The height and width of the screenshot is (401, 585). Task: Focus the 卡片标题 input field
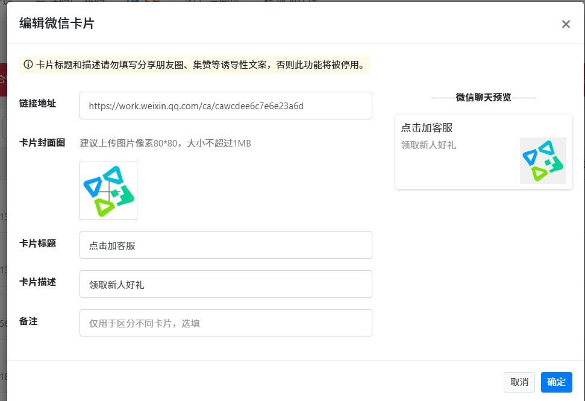pyautogui.click(x=225, y=245)
